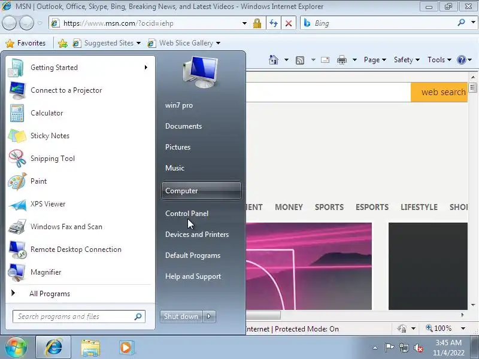This screenshot has width=479, height=359.
Task: Open Getting Started from Start menu
Action: [80, 68]
